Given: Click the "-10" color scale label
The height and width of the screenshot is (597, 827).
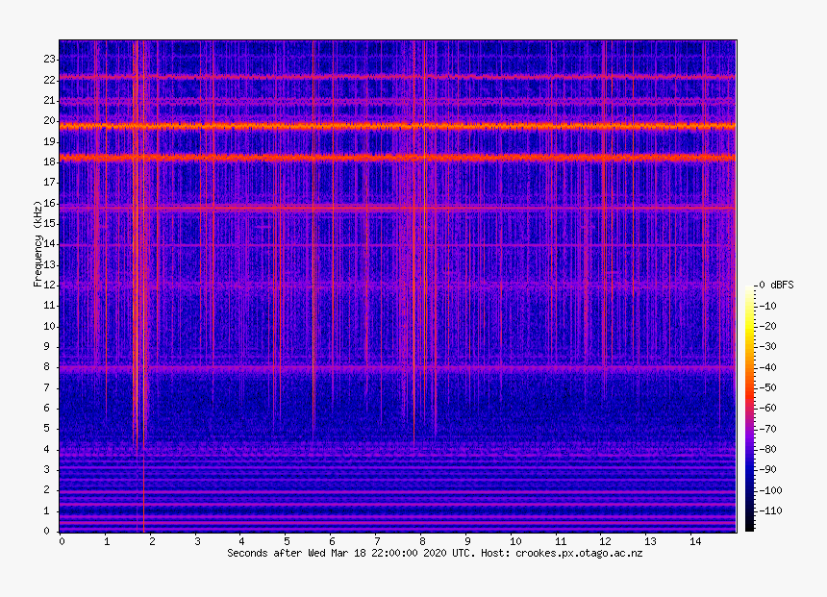Looking at the screenshot, I should [768, 306].
